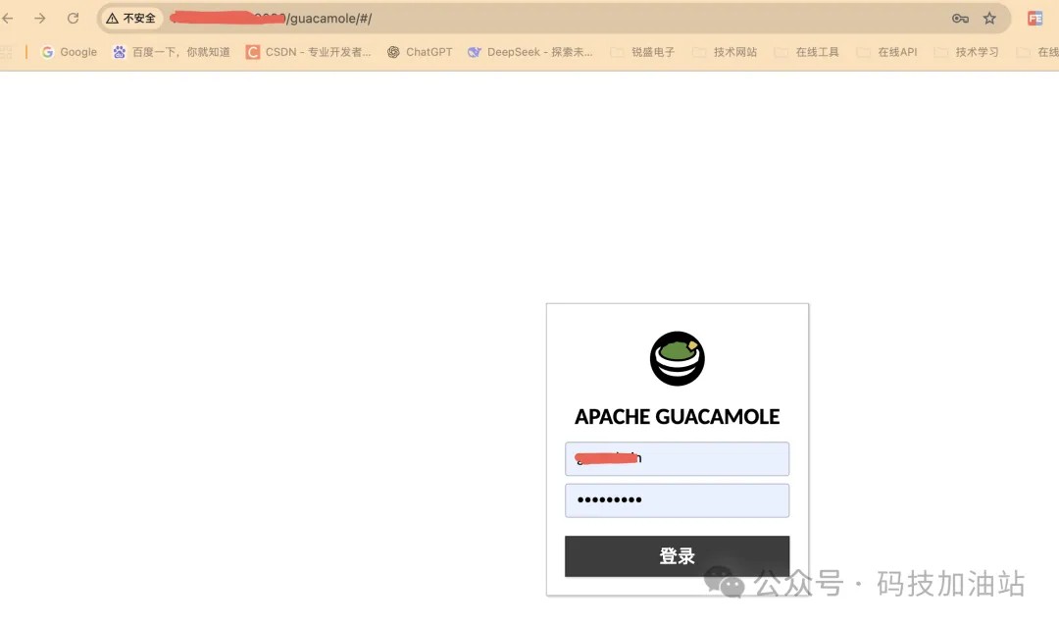1059x626 pixels.
Task: Click the username input field
Action: (677, 459)
